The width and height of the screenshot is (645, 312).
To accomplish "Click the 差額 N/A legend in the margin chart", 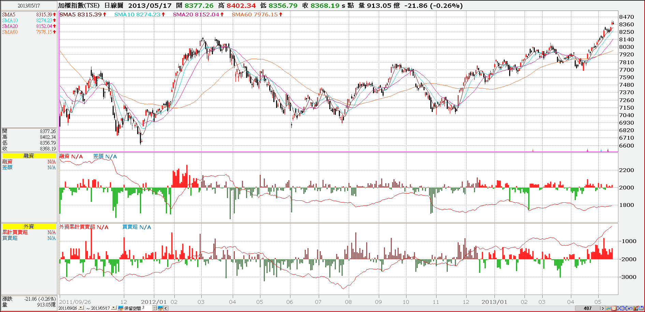I will click(x=105, y=156).
